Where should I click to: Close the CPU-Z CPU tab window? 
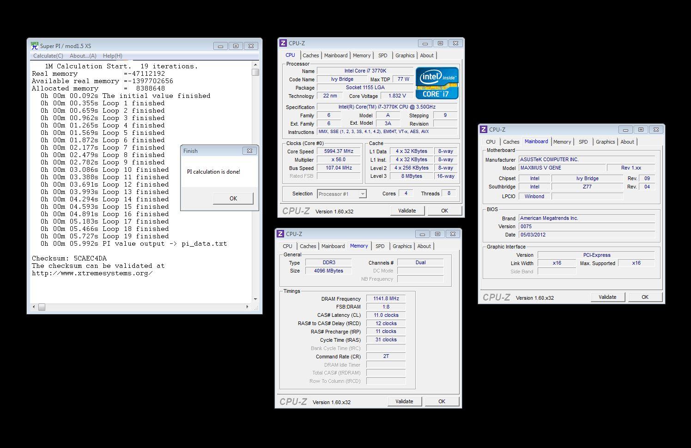455,43
